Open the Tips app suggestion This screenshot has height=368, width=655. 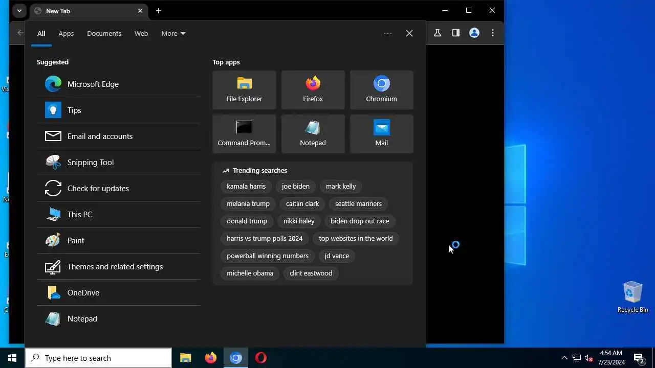(118, 110)
